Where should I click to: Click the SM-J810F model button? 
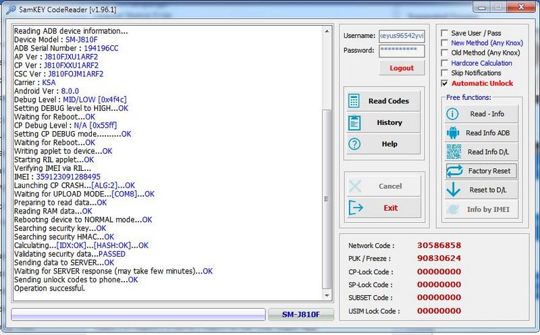pyautogui.click(x=300, y=314)
